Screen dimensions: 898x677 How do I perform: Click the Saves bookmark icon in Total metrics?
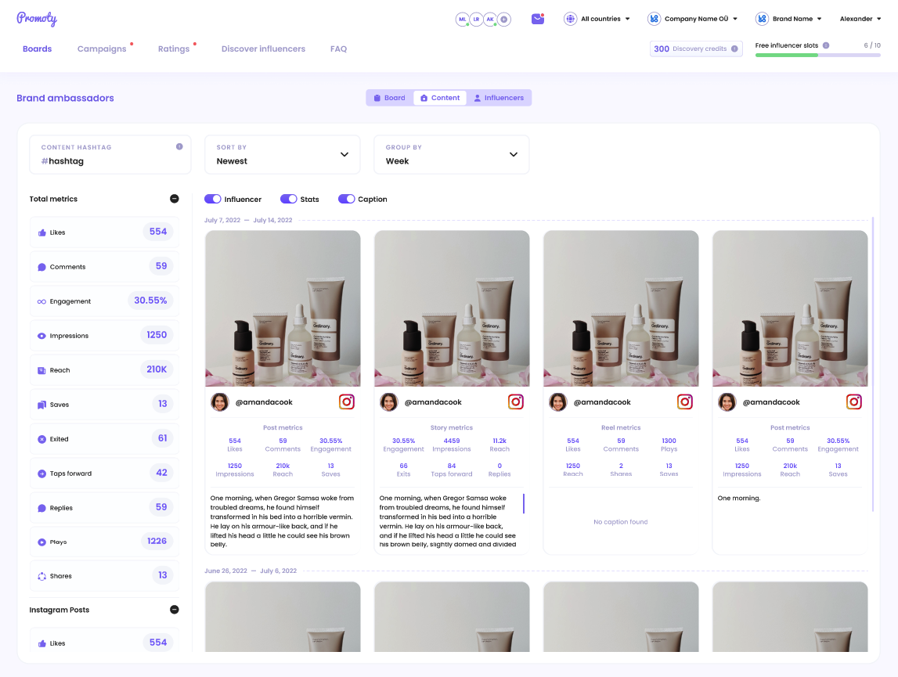point(41,405)
